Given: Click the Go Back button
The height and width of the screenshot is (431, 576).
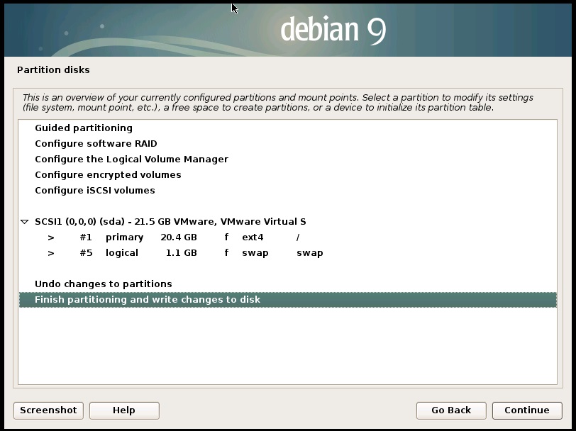Looking at the screenshot, I should coord(451,410).
